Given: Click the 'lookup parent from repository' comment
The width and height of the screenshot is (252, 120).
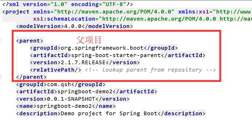Looking at the screenshot, I should coord(150,70).
